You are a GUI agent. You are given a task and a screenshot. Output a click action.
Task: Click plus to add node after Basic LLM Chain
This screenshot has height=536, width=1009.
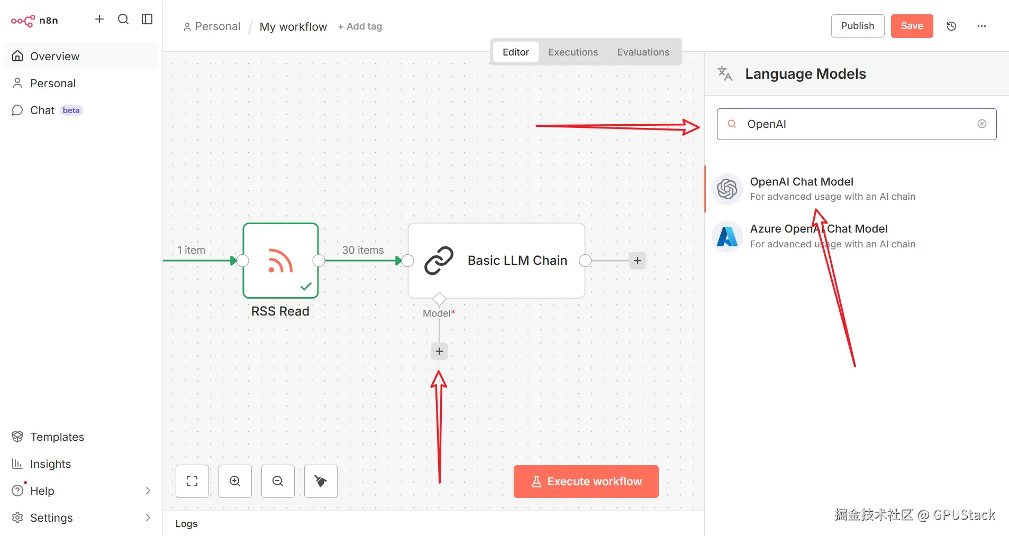pos(638,261)
